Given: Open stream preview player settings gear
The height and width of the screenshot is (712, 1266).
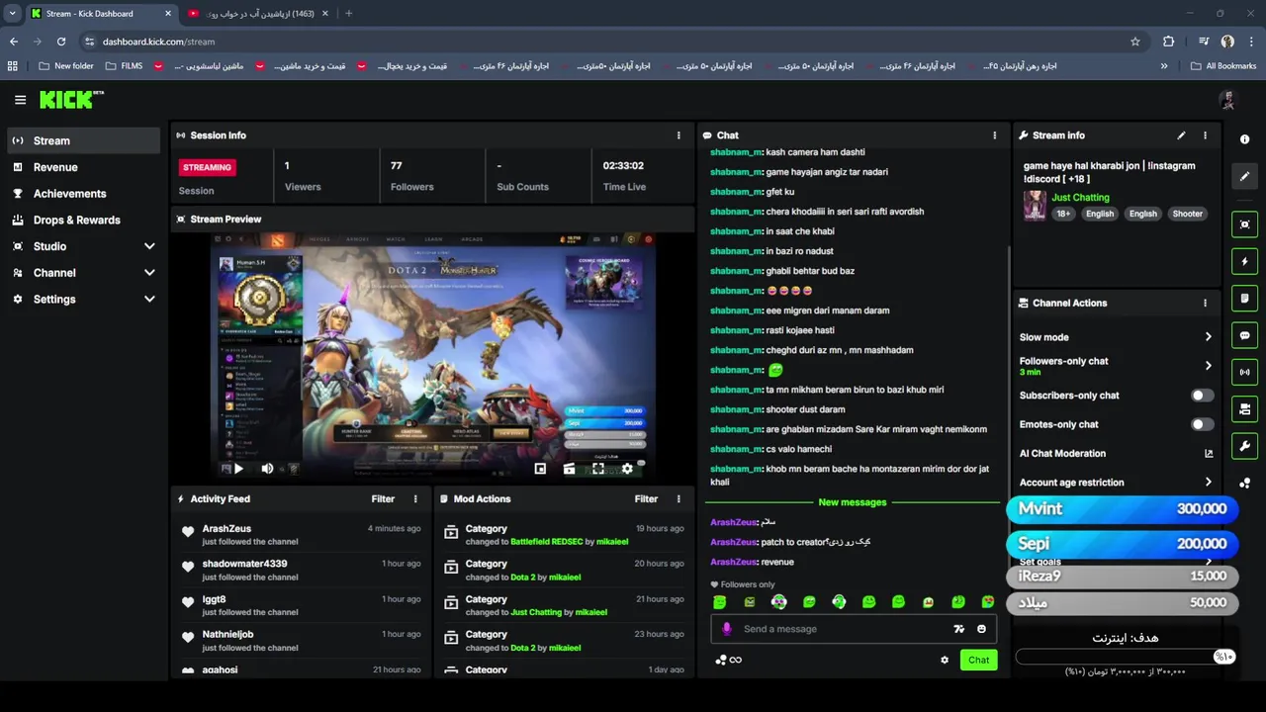Looking at the screenshot, I should point(627,469).
